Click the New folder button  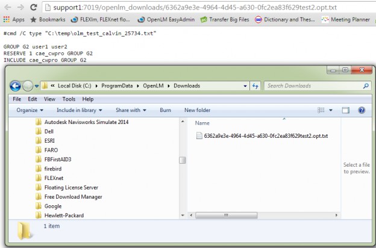coord(197,110)
